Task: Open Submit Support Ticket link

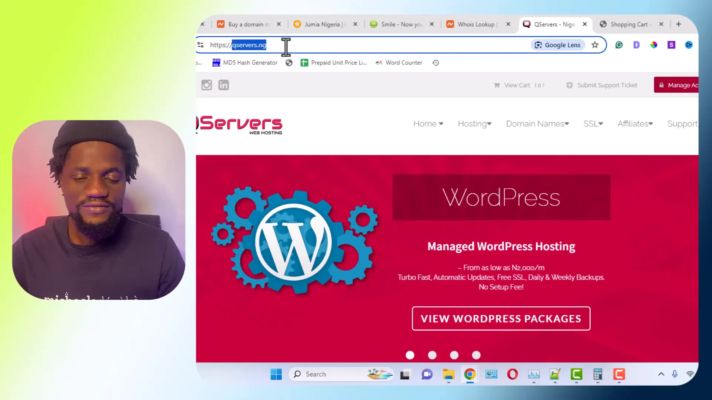Action: click(602, 85)
